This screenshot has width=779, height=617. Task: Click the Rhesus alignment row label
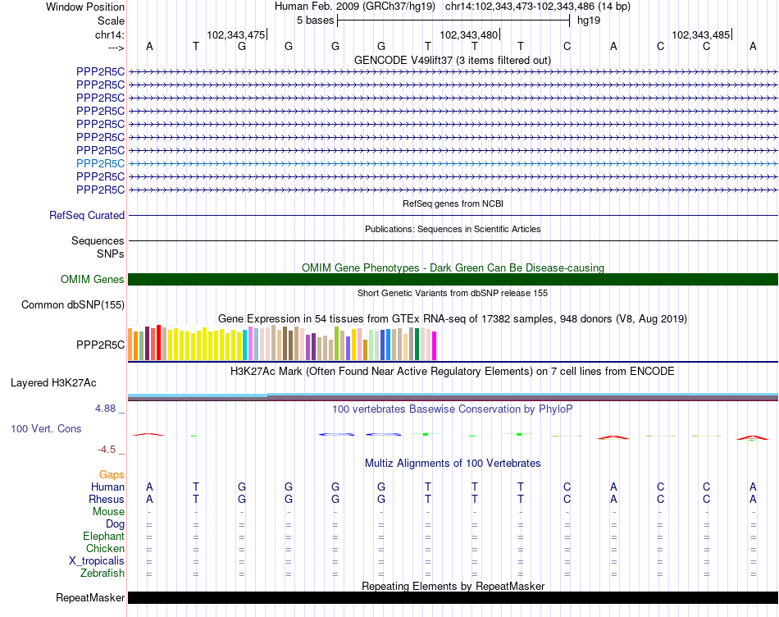coord(107,499)
